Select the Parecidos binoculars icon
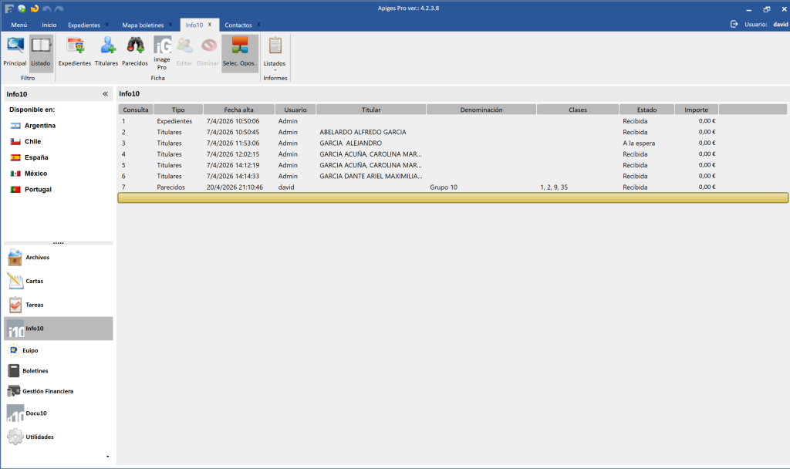Screen dimensions: 790x469 pos(135,52)
